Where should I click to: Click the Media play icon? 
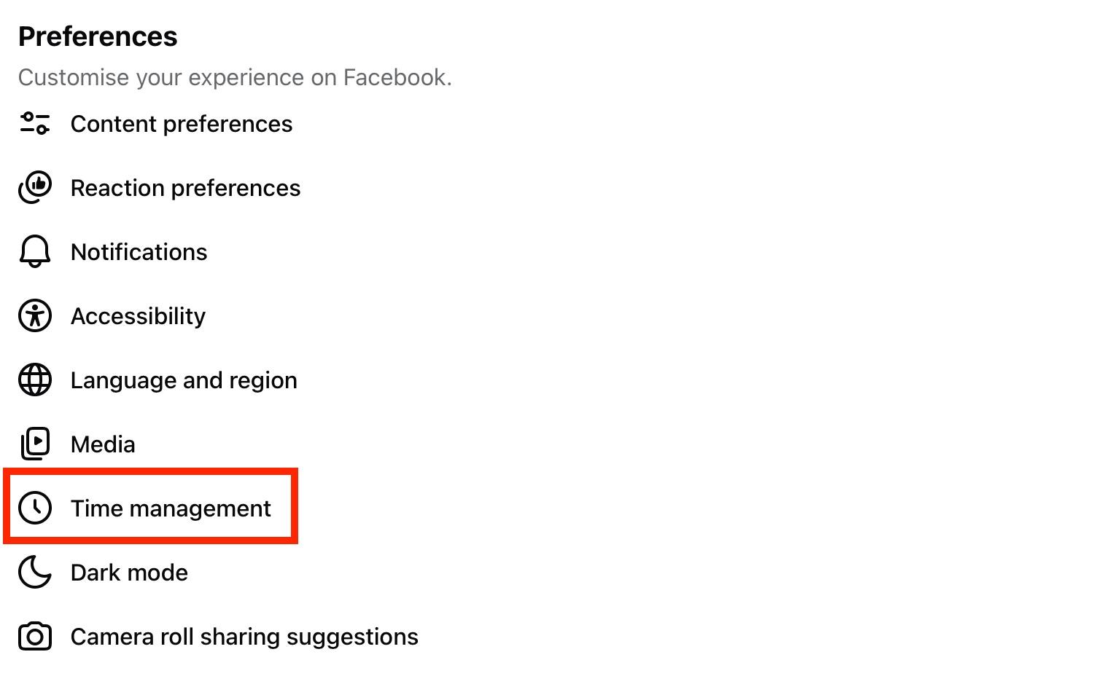pyautogui.click(x=34, y=444)
